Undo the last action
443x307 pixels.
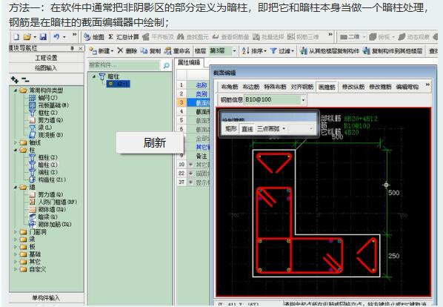pos(56,37)
